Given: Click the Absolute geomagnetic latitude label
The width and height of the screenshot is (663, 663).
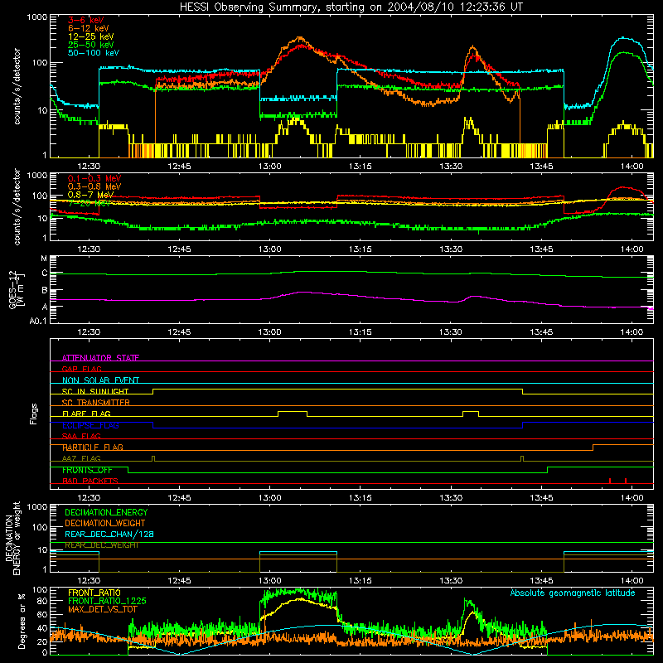Looking at the screenshot, I should pos(573,593).
